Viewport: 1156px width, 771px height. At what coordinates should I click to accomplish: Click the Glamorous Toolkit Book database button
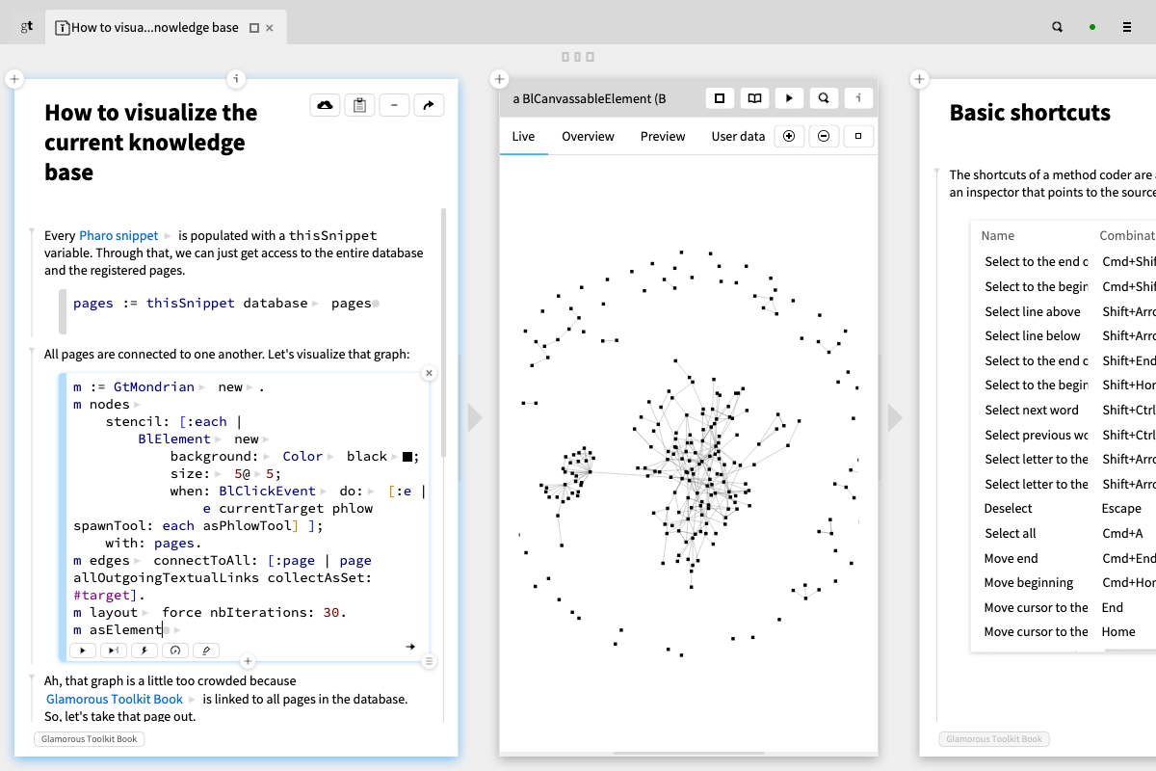click(89, 739)
